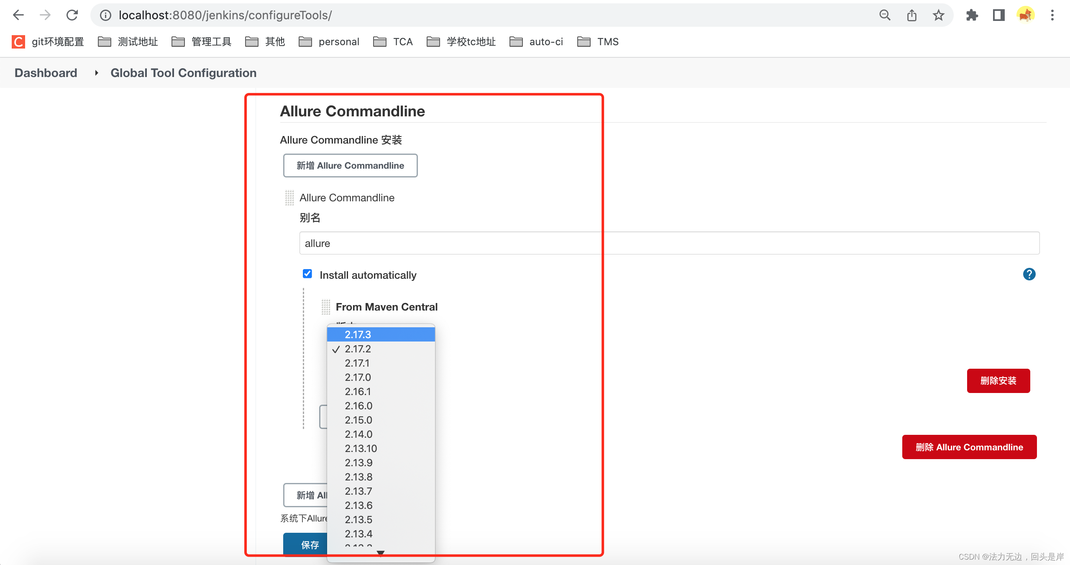This screenshot has width=1070, height=565.
Task: Select version 2.13.6 option
Action: (x=381, y=505)
